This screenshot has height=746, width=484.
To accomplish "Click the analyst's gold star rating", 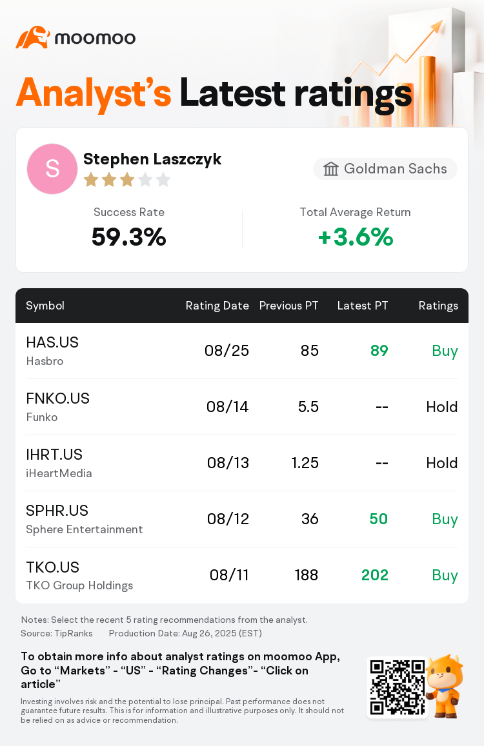I will tap(126, 180).
